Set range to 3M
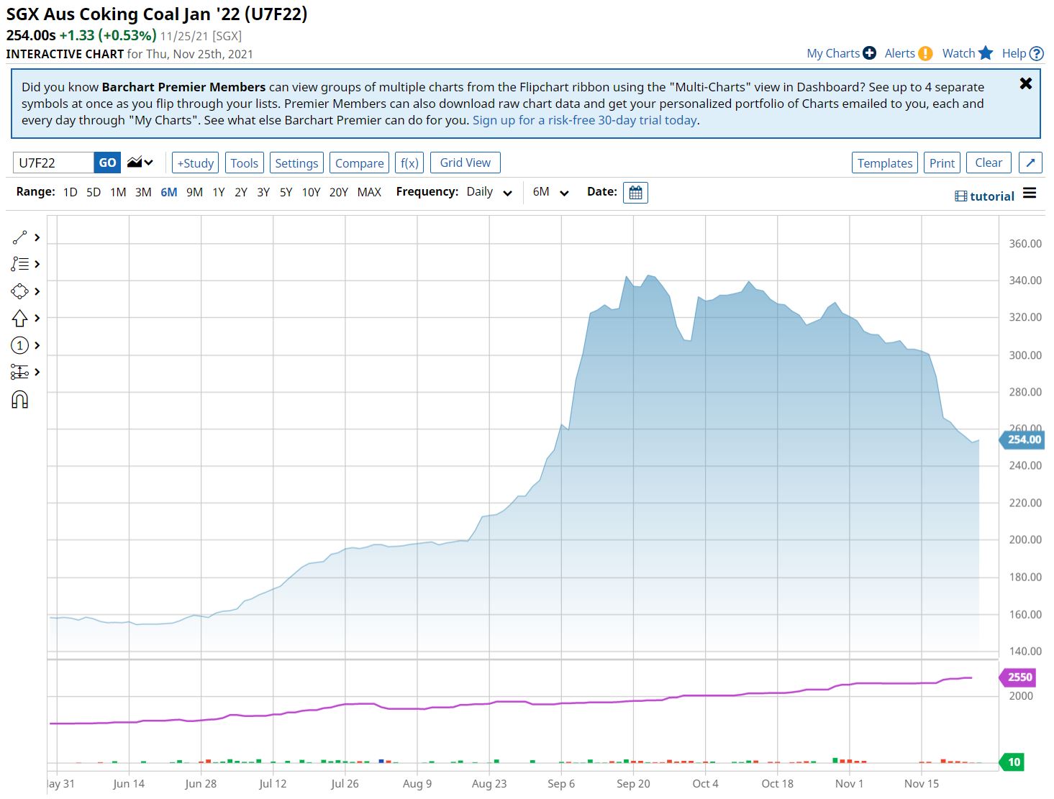1054x799 pixels. point(143,193)
